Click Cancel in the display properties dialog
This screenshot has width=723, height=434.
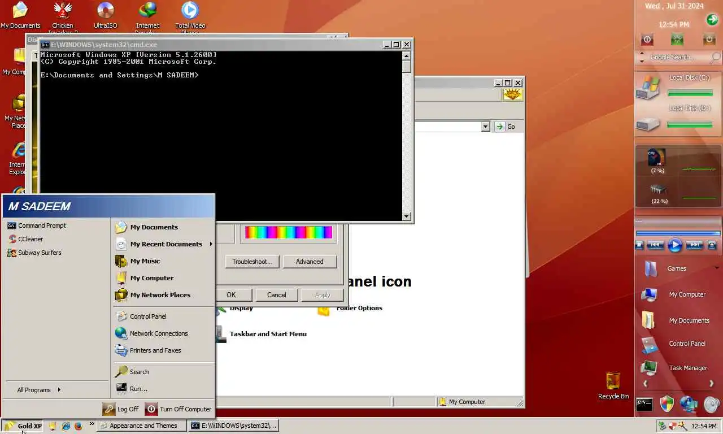pos(277,295)
